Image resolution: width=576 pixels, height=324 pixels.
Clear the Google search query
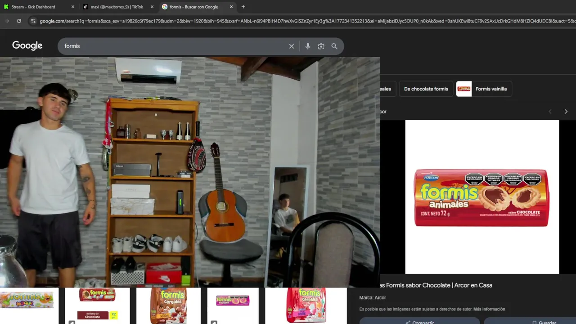pos(292,46)
